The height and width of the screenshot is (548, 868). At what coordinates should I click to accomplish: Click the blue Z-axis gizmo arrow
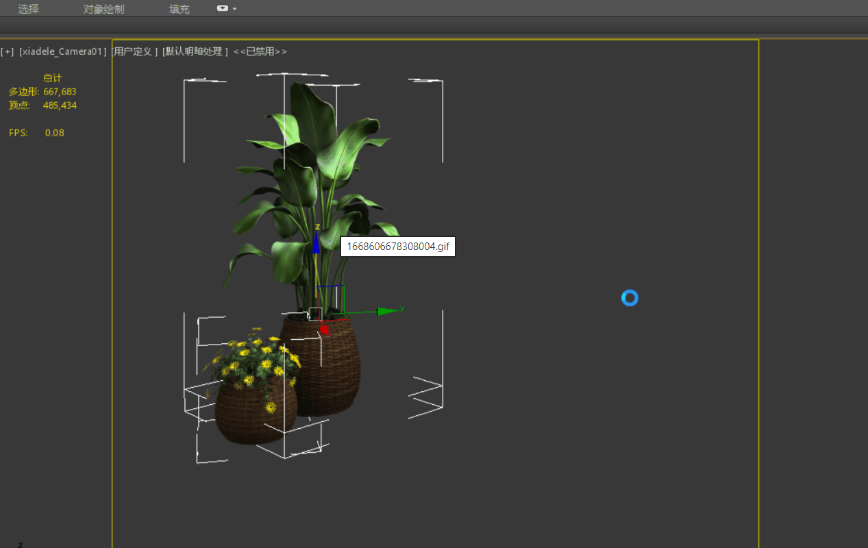tap(316, 243)
